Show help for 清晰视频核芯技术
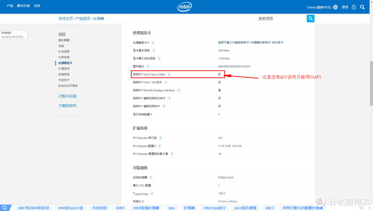 click(169, 98)
